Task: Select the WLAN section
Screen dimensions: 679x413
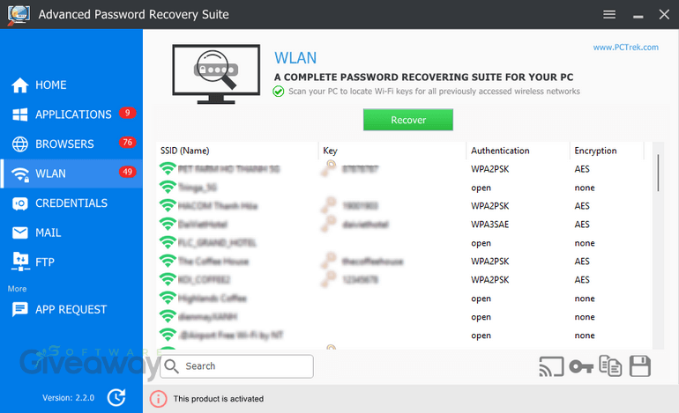Action: [71, 173]
